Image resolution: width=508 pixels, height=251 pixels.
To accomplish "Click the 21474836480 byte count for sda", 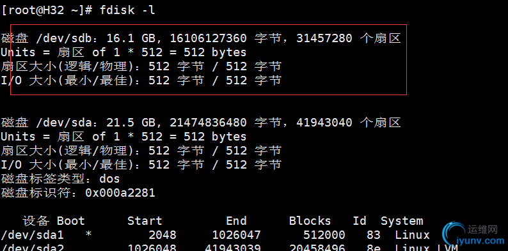I will tap(209, 123).
